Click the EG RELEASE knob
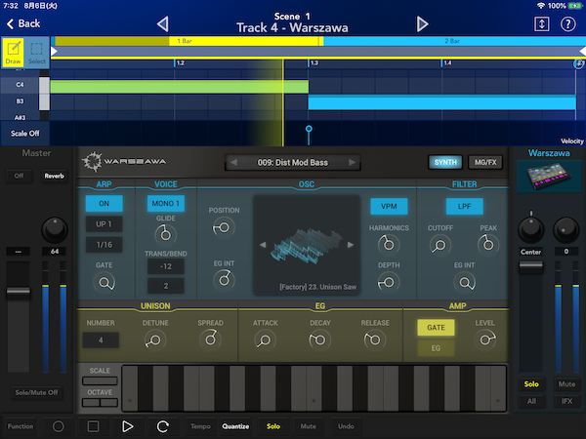This screenshot has width=586, height=439. pyautogui.click(x=374, y=339)
